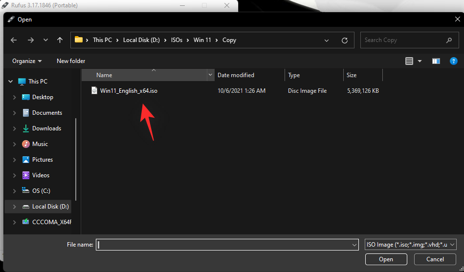Close the Rufus window
464x272 pixels.
(227, 5)
